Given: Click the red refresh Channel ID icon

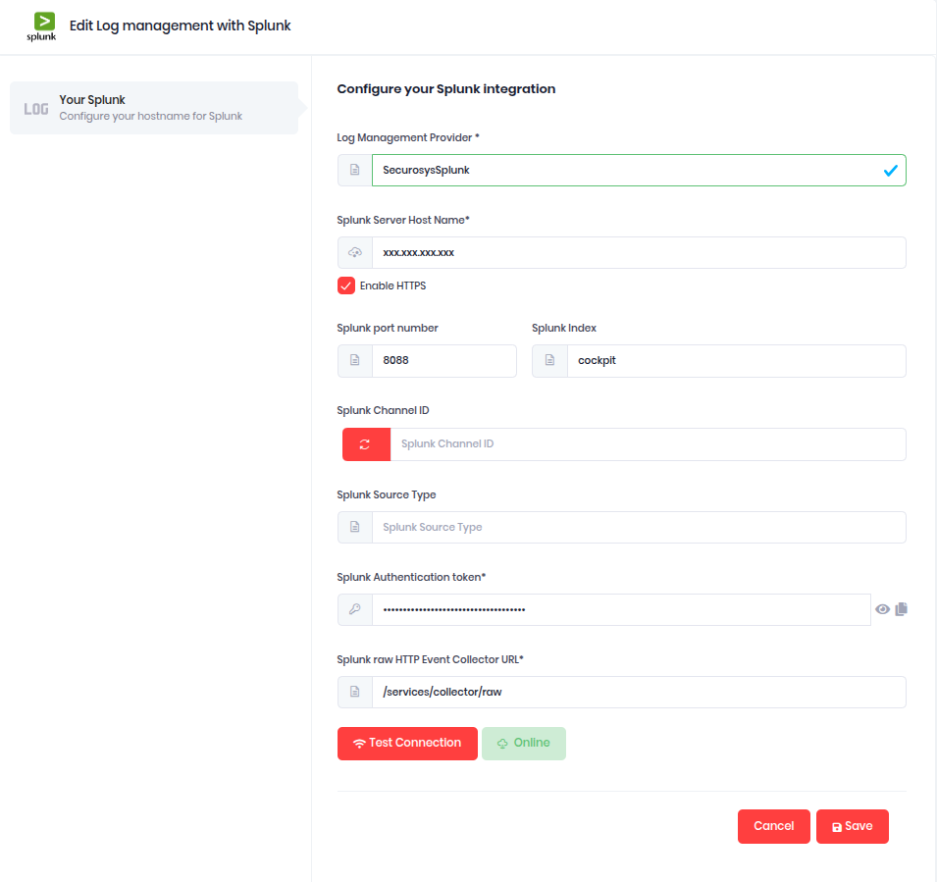Looking at the screenshot, I should pyautogui.click(x=365, y=444).
